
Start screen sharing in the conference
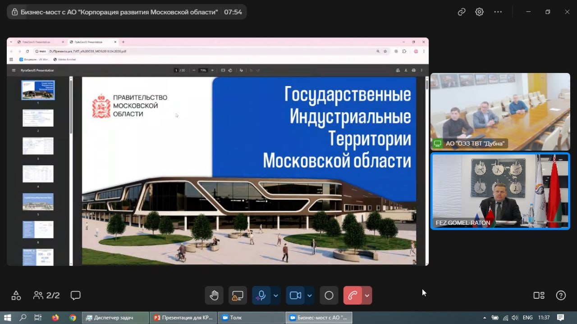238,296
